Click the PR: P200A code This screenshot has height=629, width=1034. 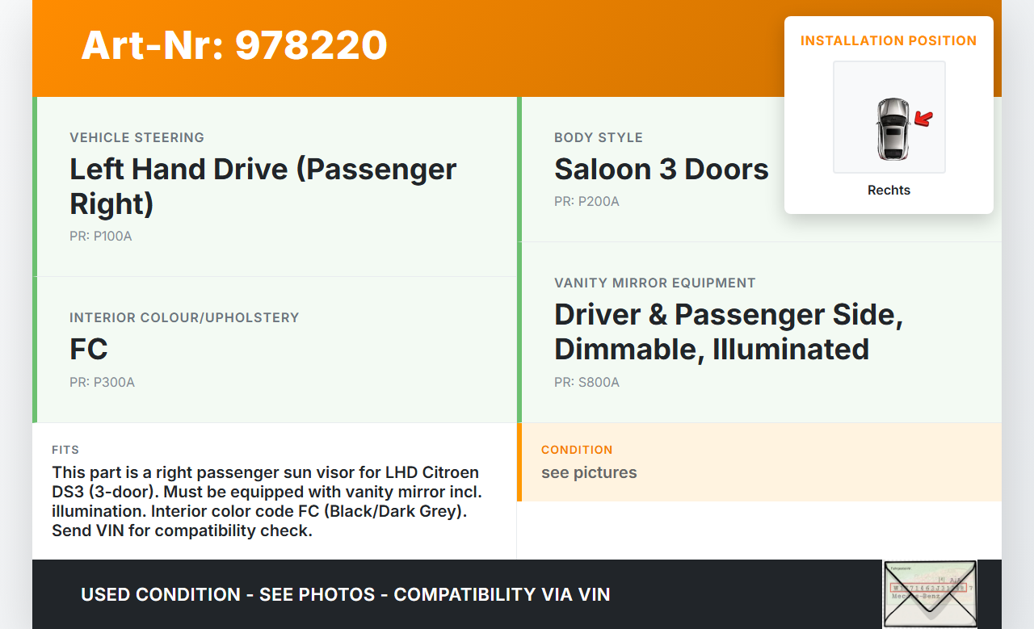(586, 201)
